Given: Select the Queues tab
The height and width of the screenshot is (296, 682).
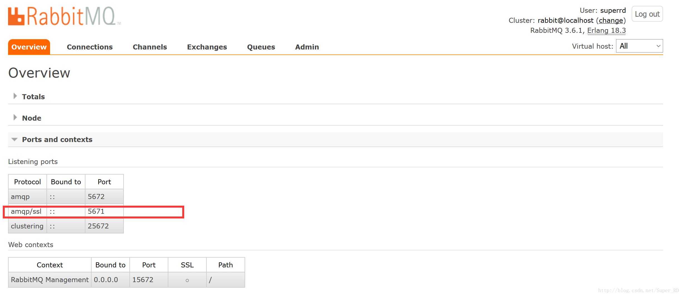Looking at the screenshot, I should pyautogui.click(x=261, y=47).
